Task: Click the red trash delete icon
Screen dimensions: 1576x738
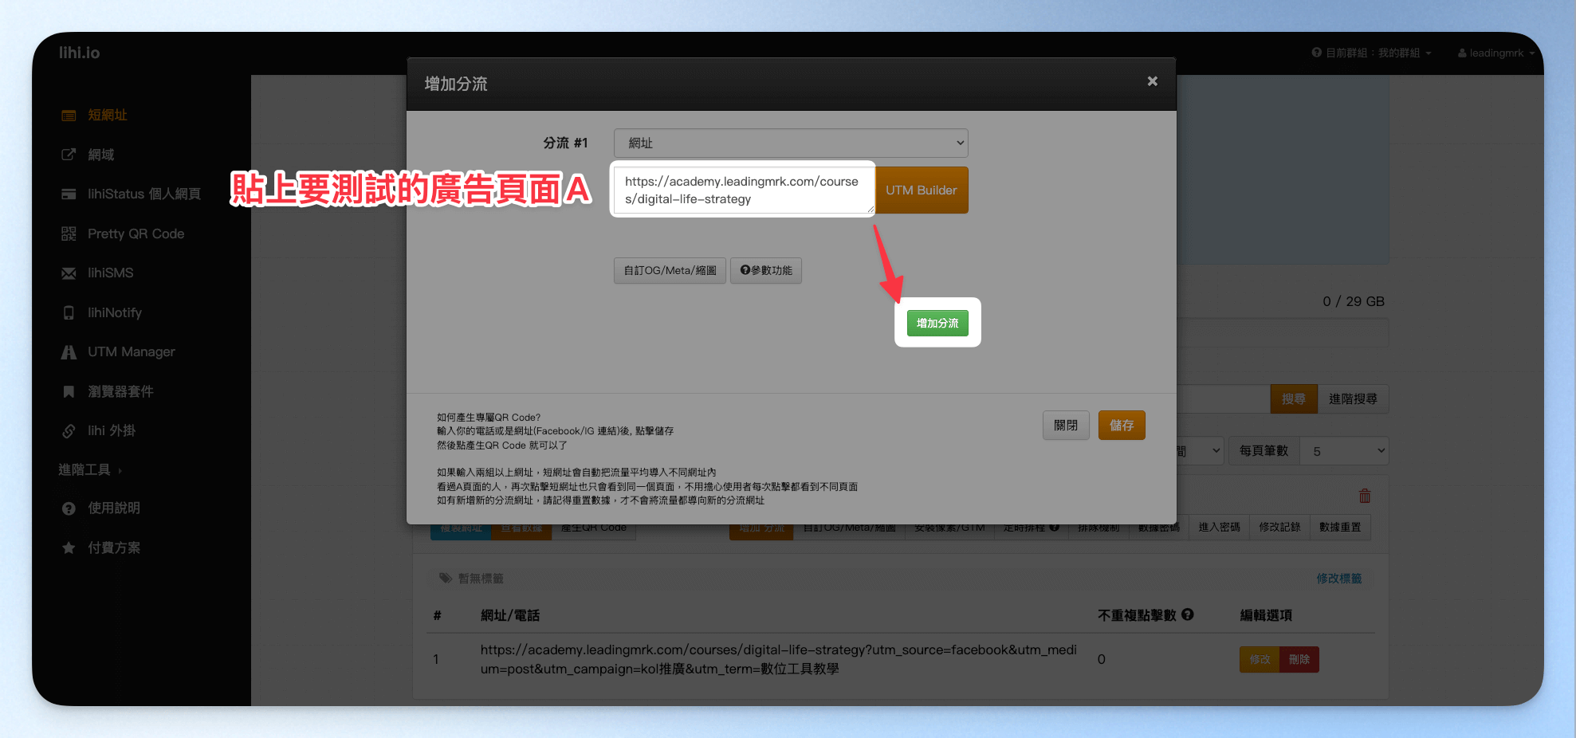Action: coord(1365,496)
